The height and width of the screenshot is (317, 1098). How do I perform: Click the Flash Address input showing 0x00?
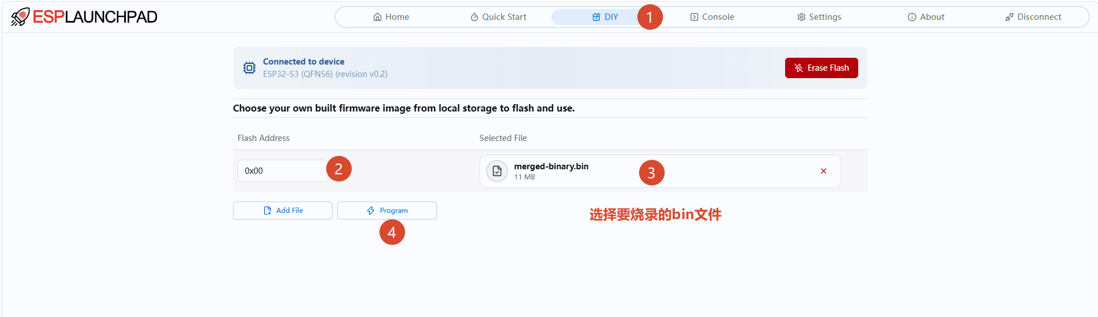[282, 171]
